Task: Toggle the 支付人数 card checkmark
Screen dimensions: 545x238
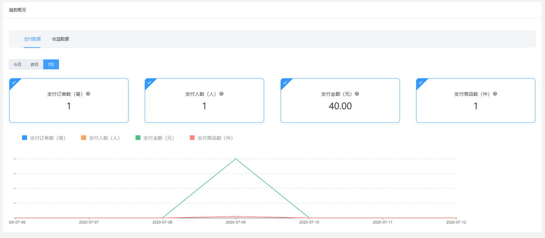Action: tap(149, 83)
